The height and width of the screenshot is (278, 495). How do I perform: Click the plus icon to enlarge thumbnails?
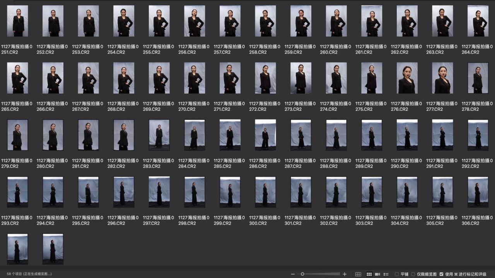(x=345, y=274)
